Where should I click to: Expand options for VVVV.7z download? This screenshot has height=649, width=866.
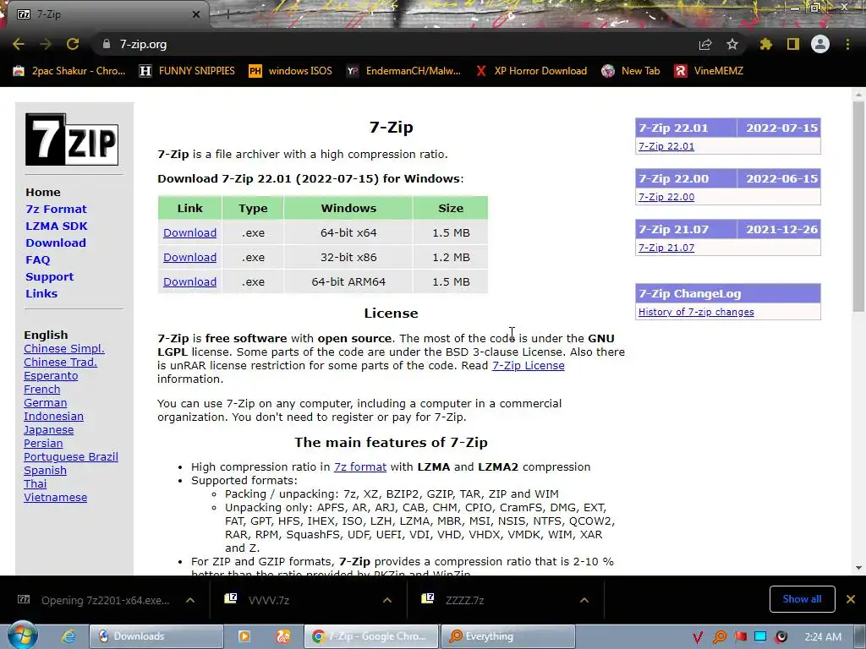point(387,600)
